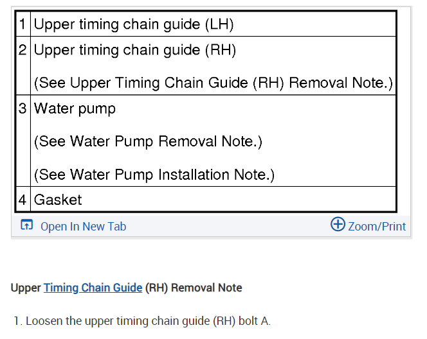The width and height of the screenshot is (427, 339).
Task: Select the 'Water pump' table entry
Action: click(x=75, y=109)
